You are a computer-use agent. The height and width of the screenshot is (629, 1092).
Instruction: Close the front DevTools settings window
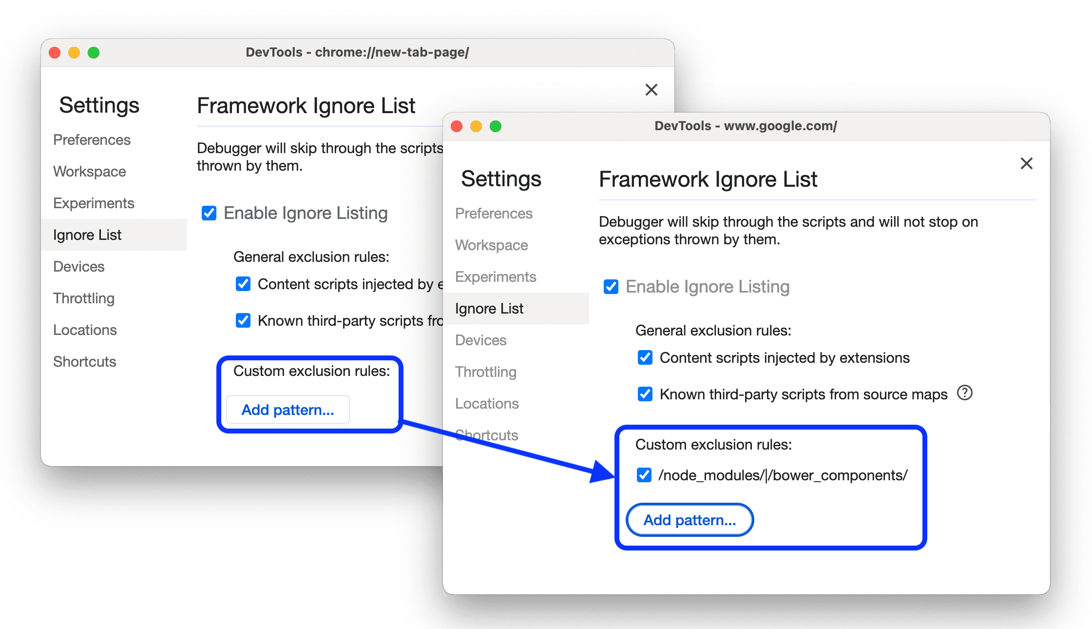[1026, 164]
